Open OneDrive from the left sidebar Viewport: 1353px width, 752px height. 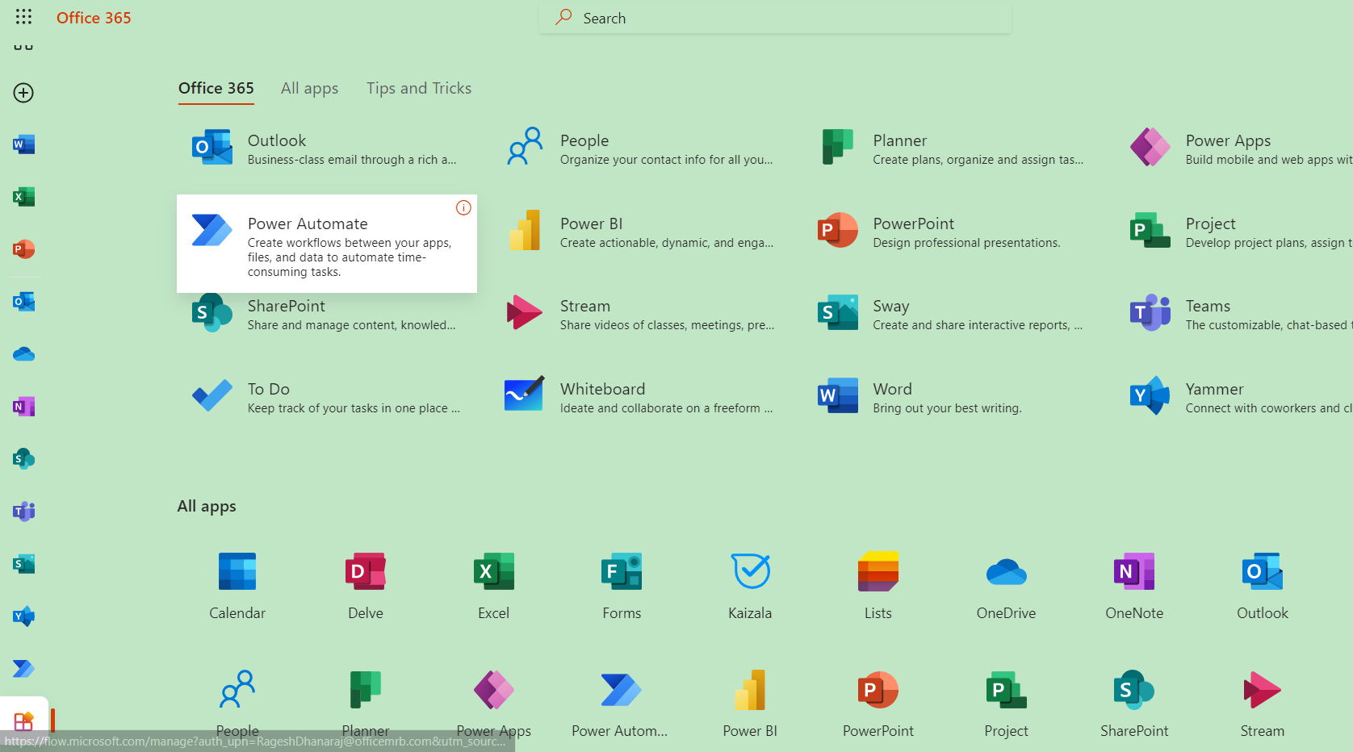coord(23,354)
